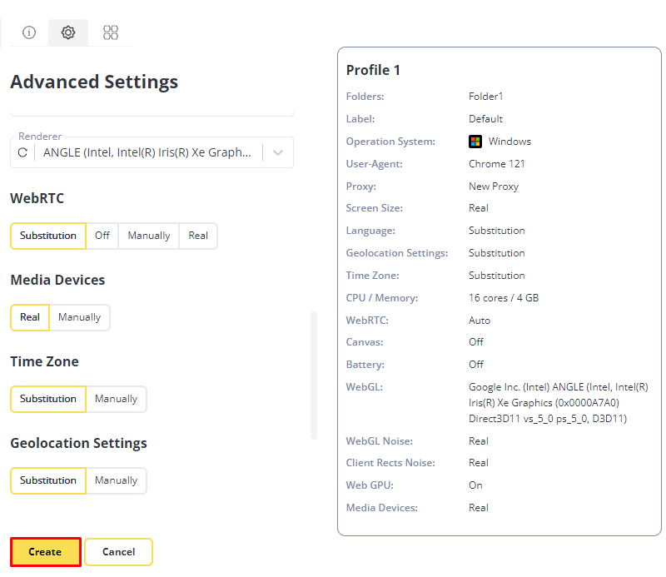Click the WebRTC Auto value in summary
Viewport: 666px width, 577px height.
(480, 321)
